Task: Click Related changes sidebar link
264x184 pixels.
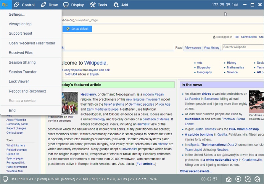Action: tap(16, 150)
